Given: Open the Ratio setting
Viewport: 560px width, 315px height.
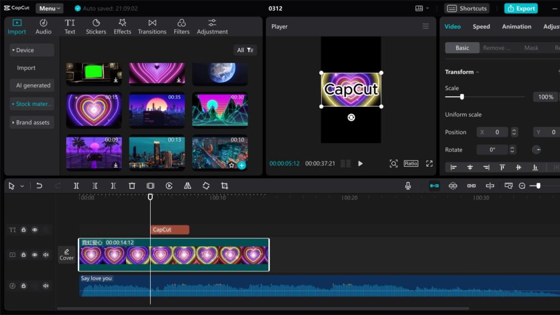Looking at the screenshot, I should pos(410,163).
